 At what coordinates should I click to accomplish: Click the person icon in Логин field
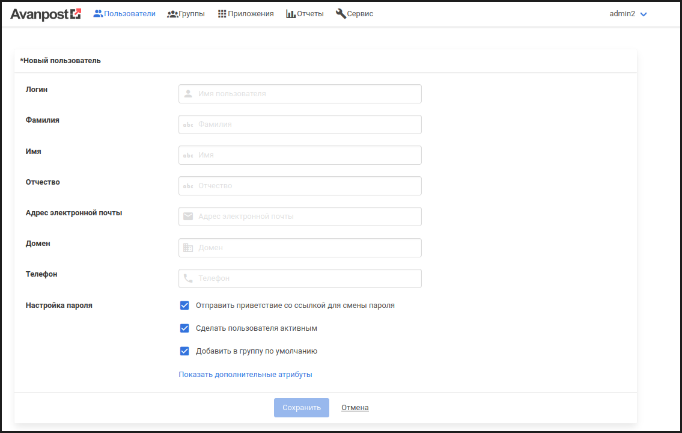pyautogui.click(x=188, y=94)
